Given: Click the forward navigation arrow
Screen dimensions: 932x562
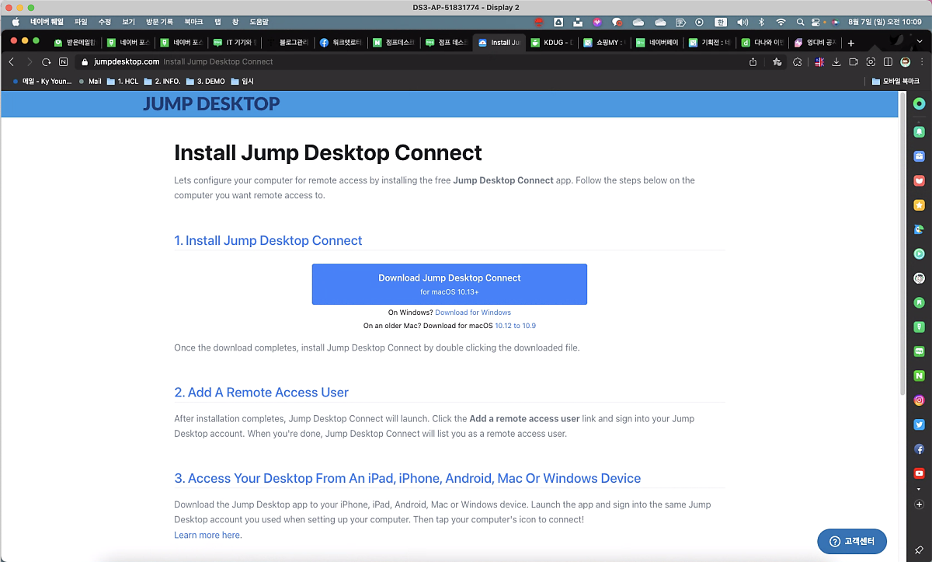Looking at the screenshot, I should (30, 61).
